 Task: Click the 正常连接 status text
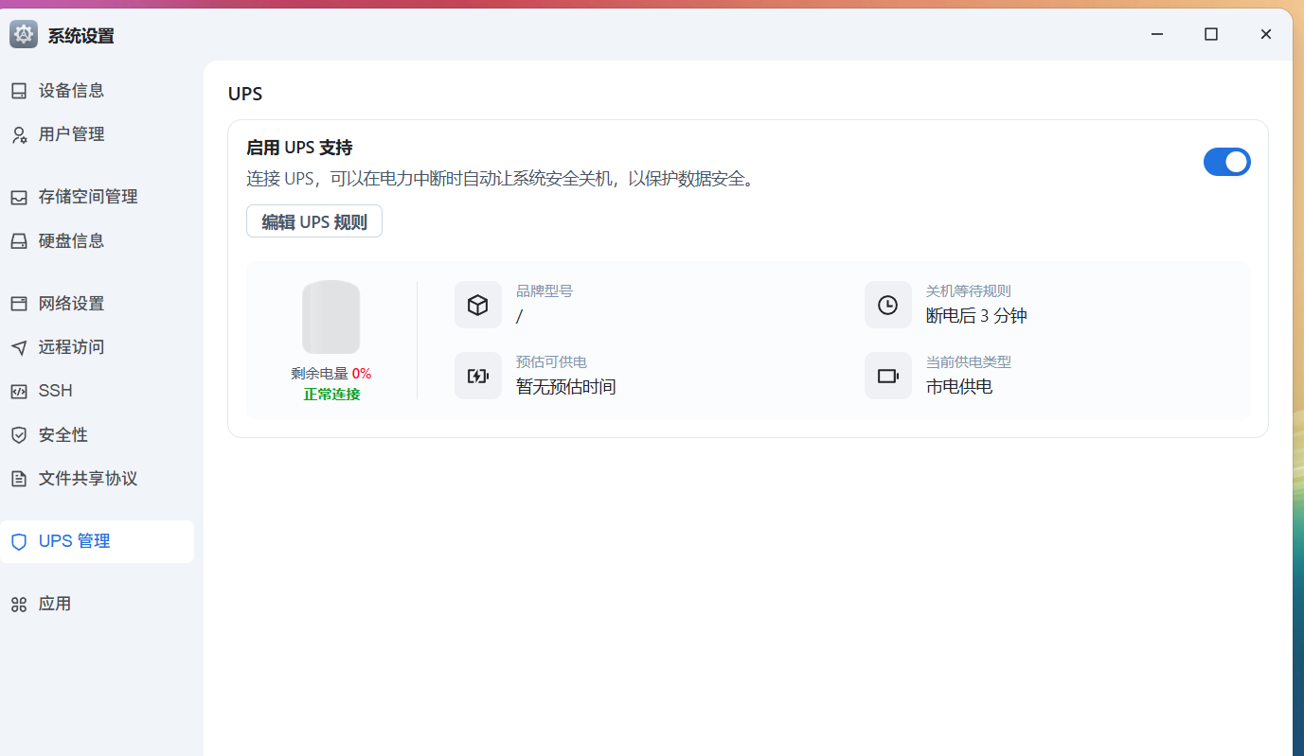point(331,395)
